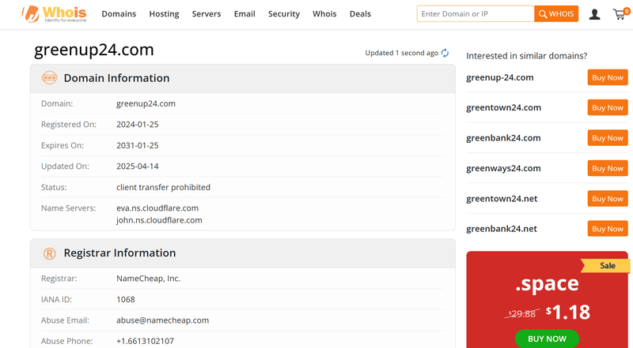Open the Hosting menu
The image size is (633, 348).
click(x=164, y=14)
